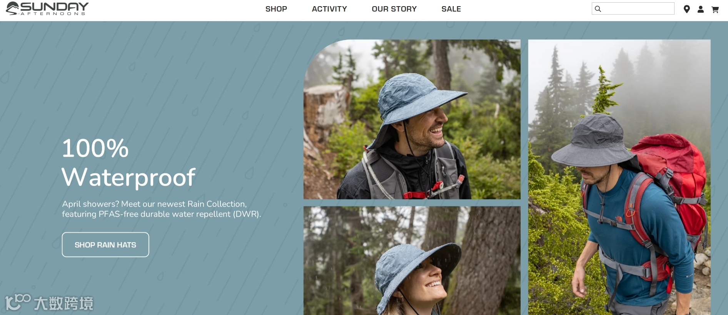Click the SHOP RAIN HATS button
728x315 pixels.
click(x=105, y=245)
